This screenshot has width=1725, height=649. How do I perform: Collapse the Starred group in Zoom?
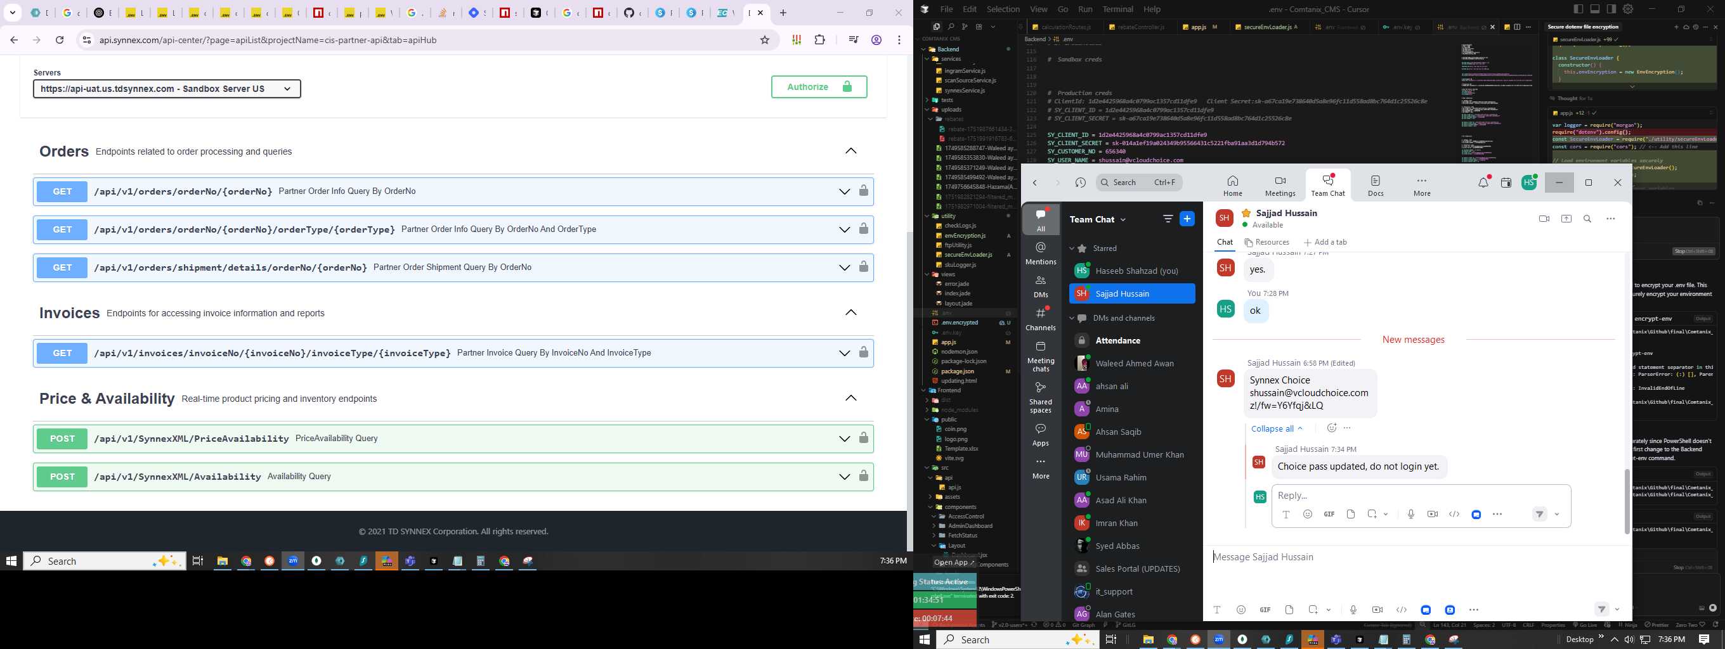[1071, 248]
